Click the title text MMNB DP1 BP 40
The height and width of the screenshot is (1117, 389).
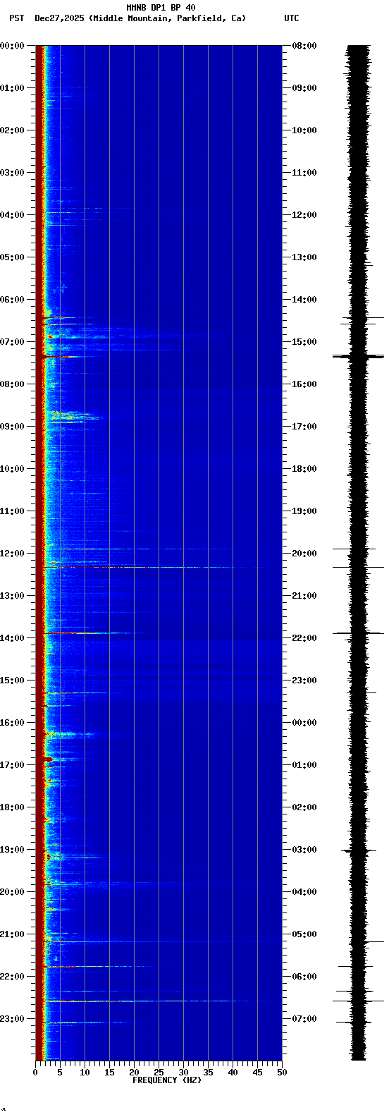(161, 8)
